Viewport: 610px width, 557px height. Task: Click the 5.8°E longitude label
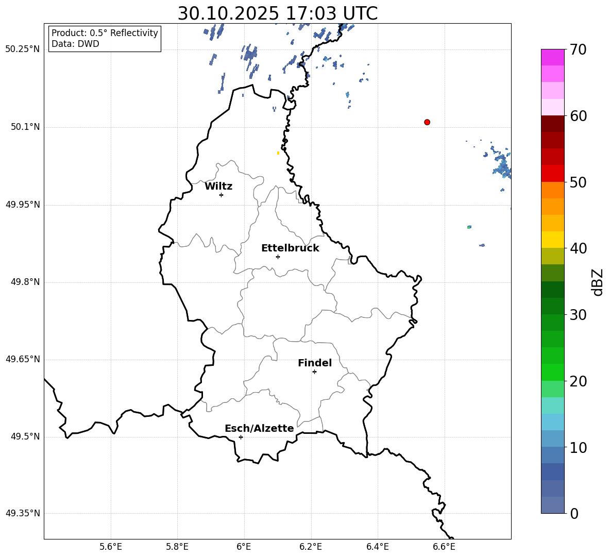click(177, 547)
